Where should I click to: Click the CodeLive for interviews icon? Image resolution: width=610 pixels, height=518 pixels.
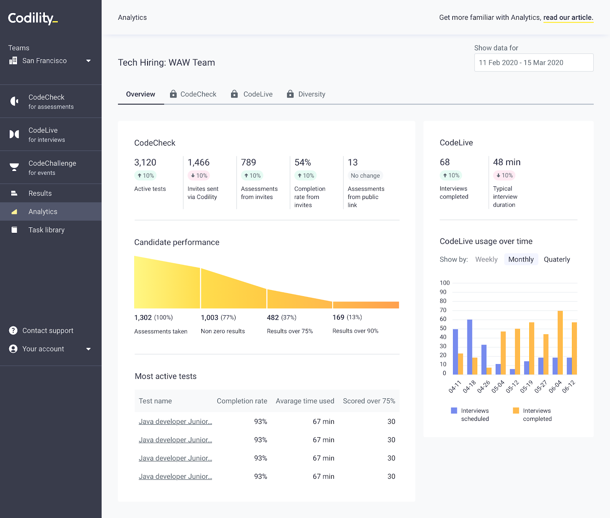pyautogui.click(x=14, y=134)
